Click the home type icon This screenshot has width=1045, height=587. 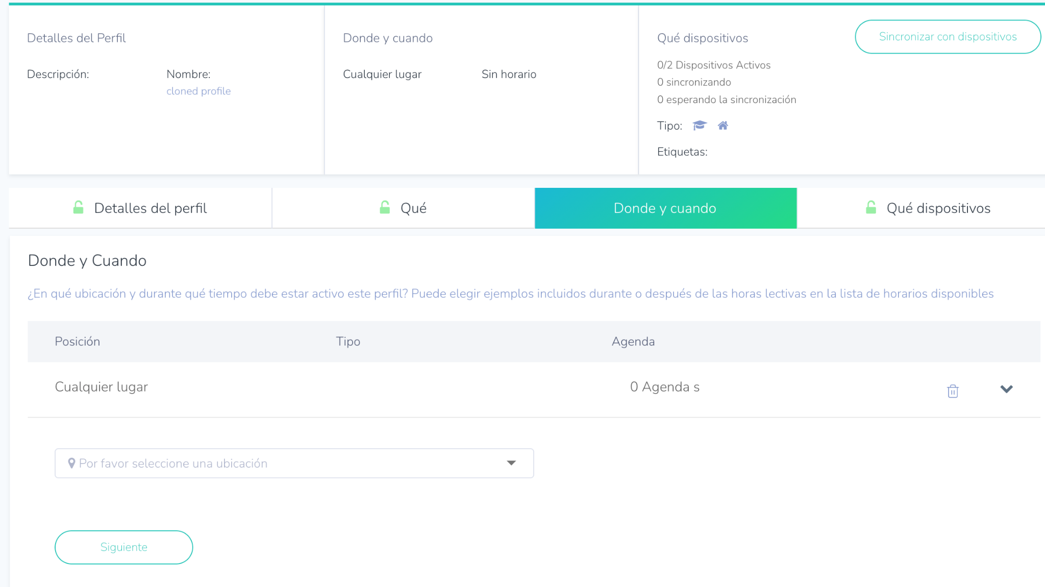(723, 126)
